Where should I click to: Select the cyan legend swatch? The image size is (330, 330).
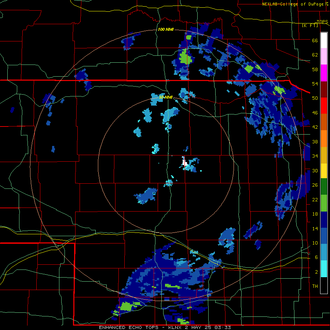324,269
